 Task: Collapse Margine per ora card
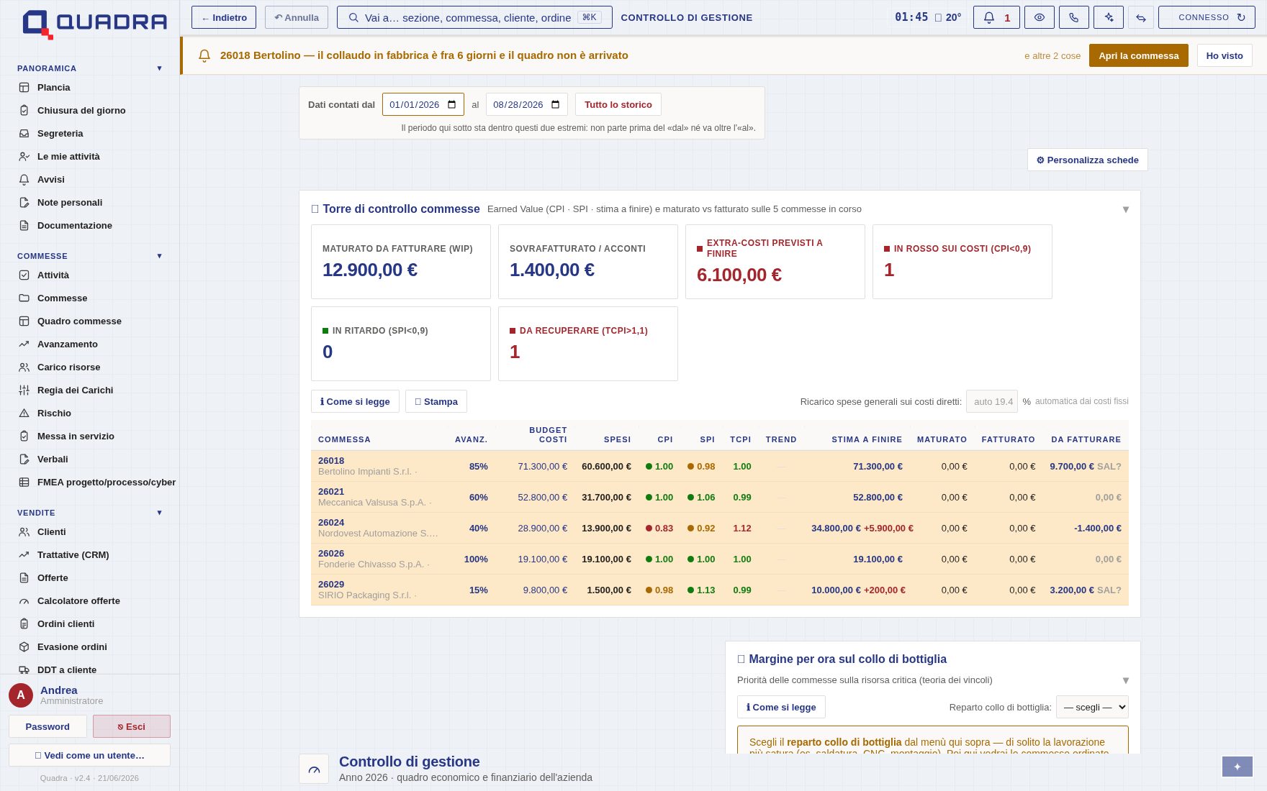tap(1126, 680)
